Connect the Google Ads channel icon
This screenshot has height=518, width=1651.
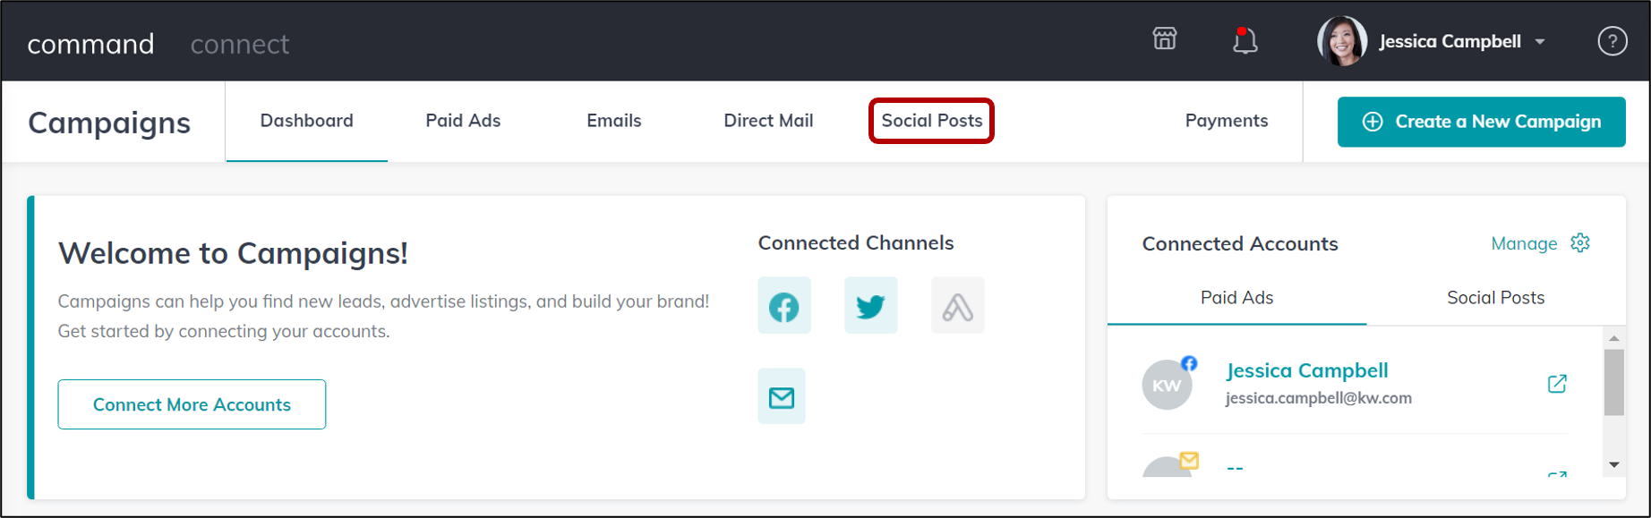pos(957,305)
